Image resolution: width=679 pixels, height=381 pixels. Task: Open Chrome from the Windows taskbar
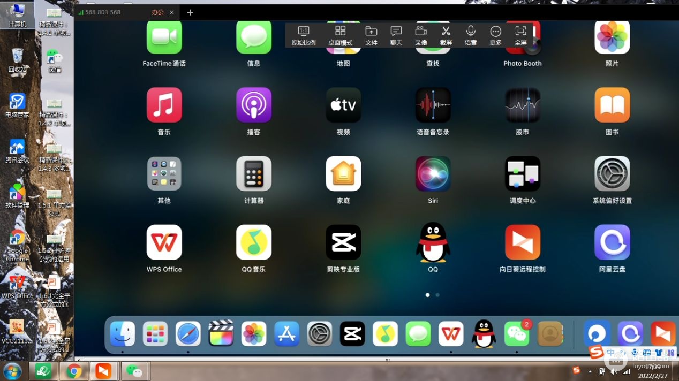73,371
